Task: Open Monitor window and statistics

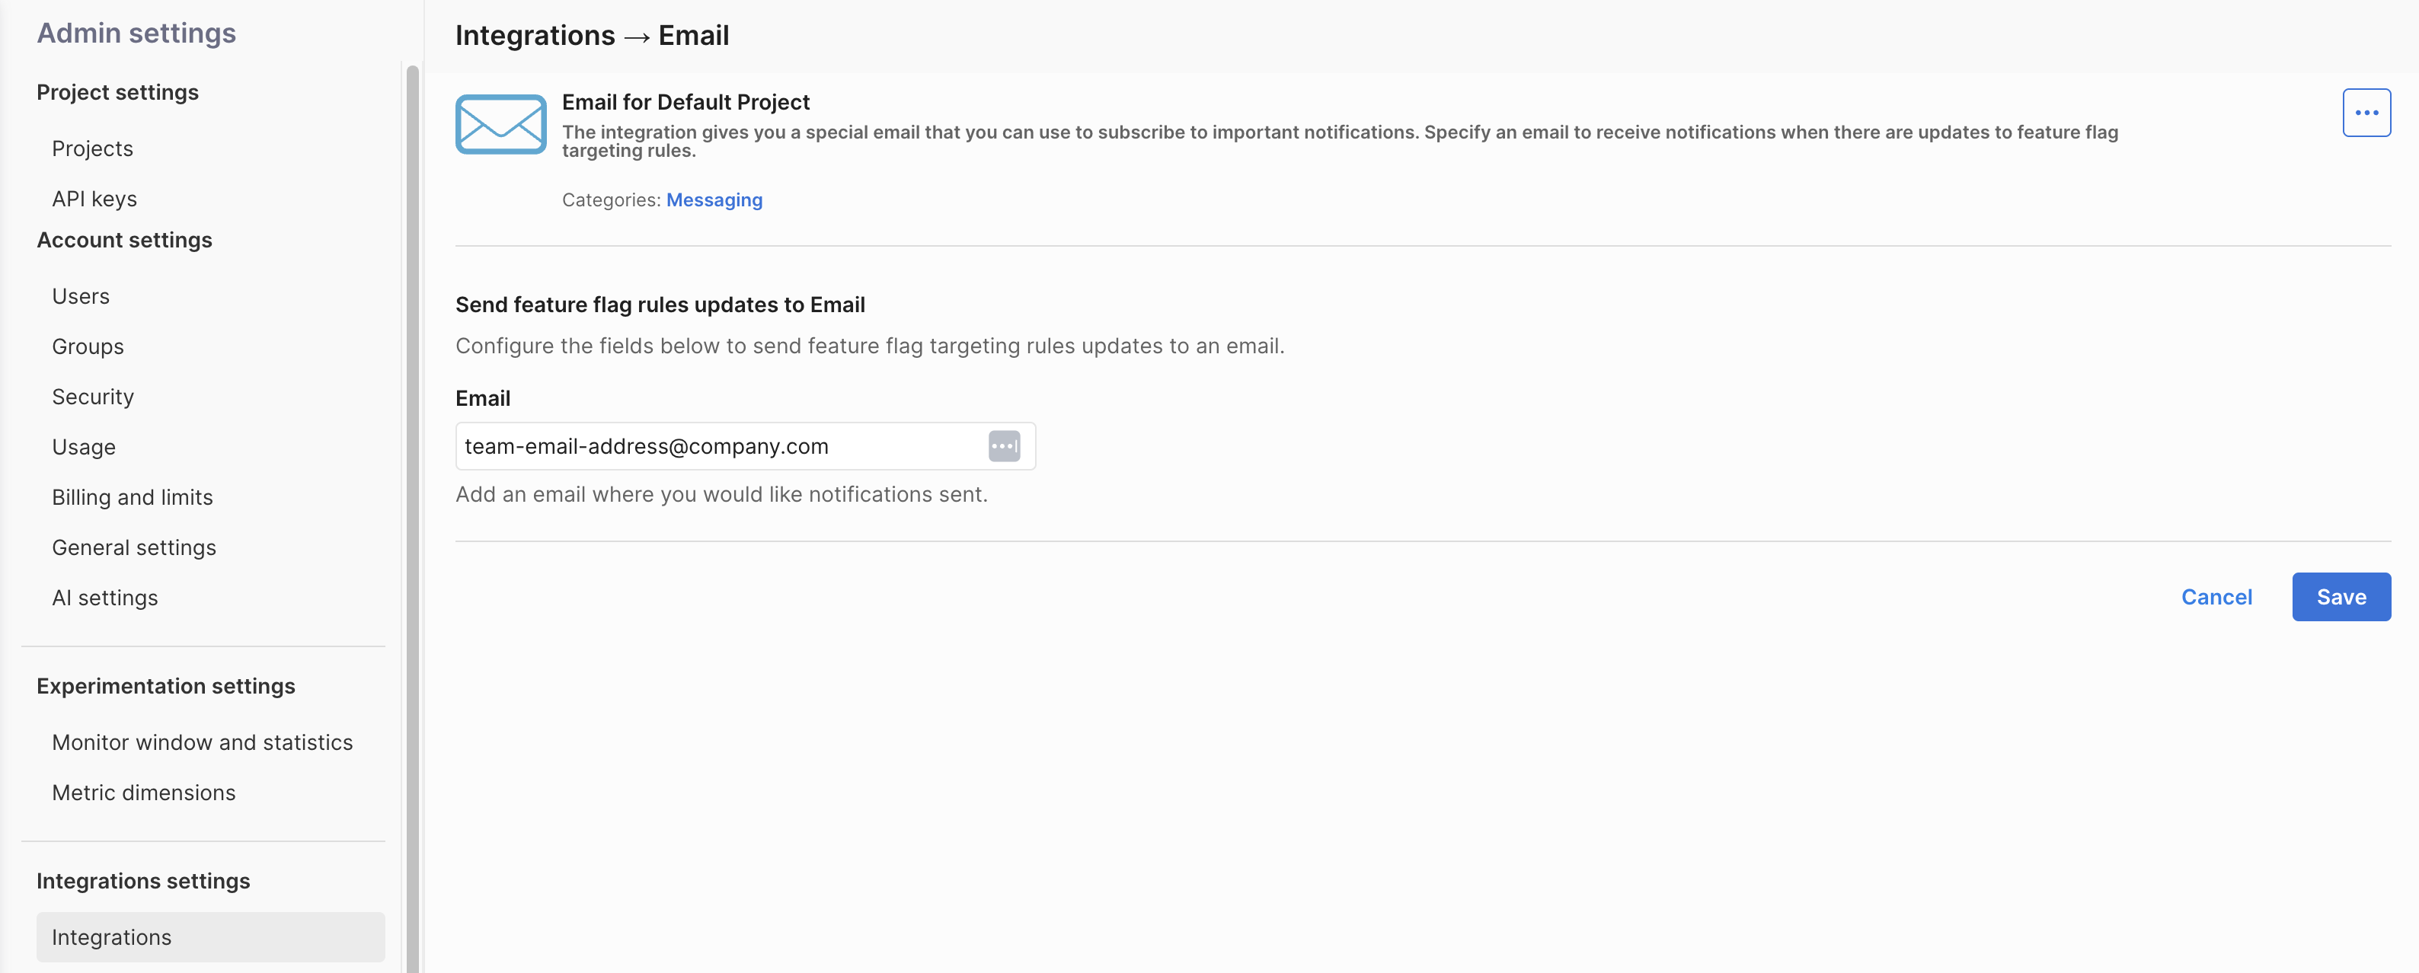Action: 202,742
